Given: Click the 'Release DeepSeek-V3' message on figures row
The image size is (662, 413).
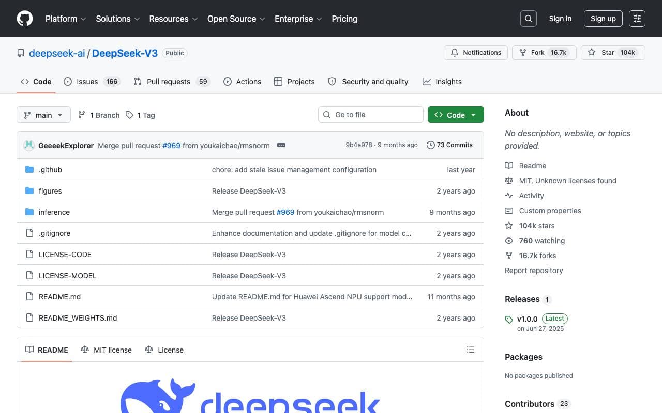Looking at the screenshot, I should pyautogui.click(x=249, y=191).
